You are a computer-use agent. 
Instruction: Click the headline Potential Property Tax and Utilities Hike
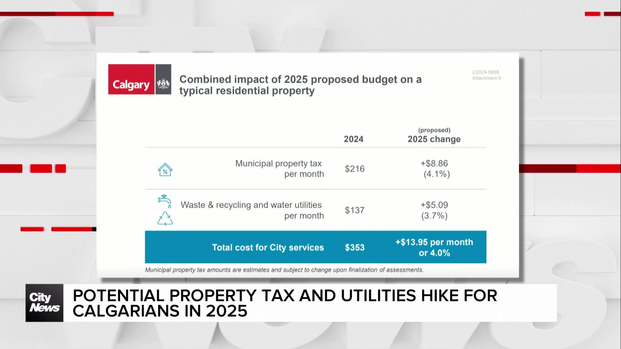click(x=285, y=303)
